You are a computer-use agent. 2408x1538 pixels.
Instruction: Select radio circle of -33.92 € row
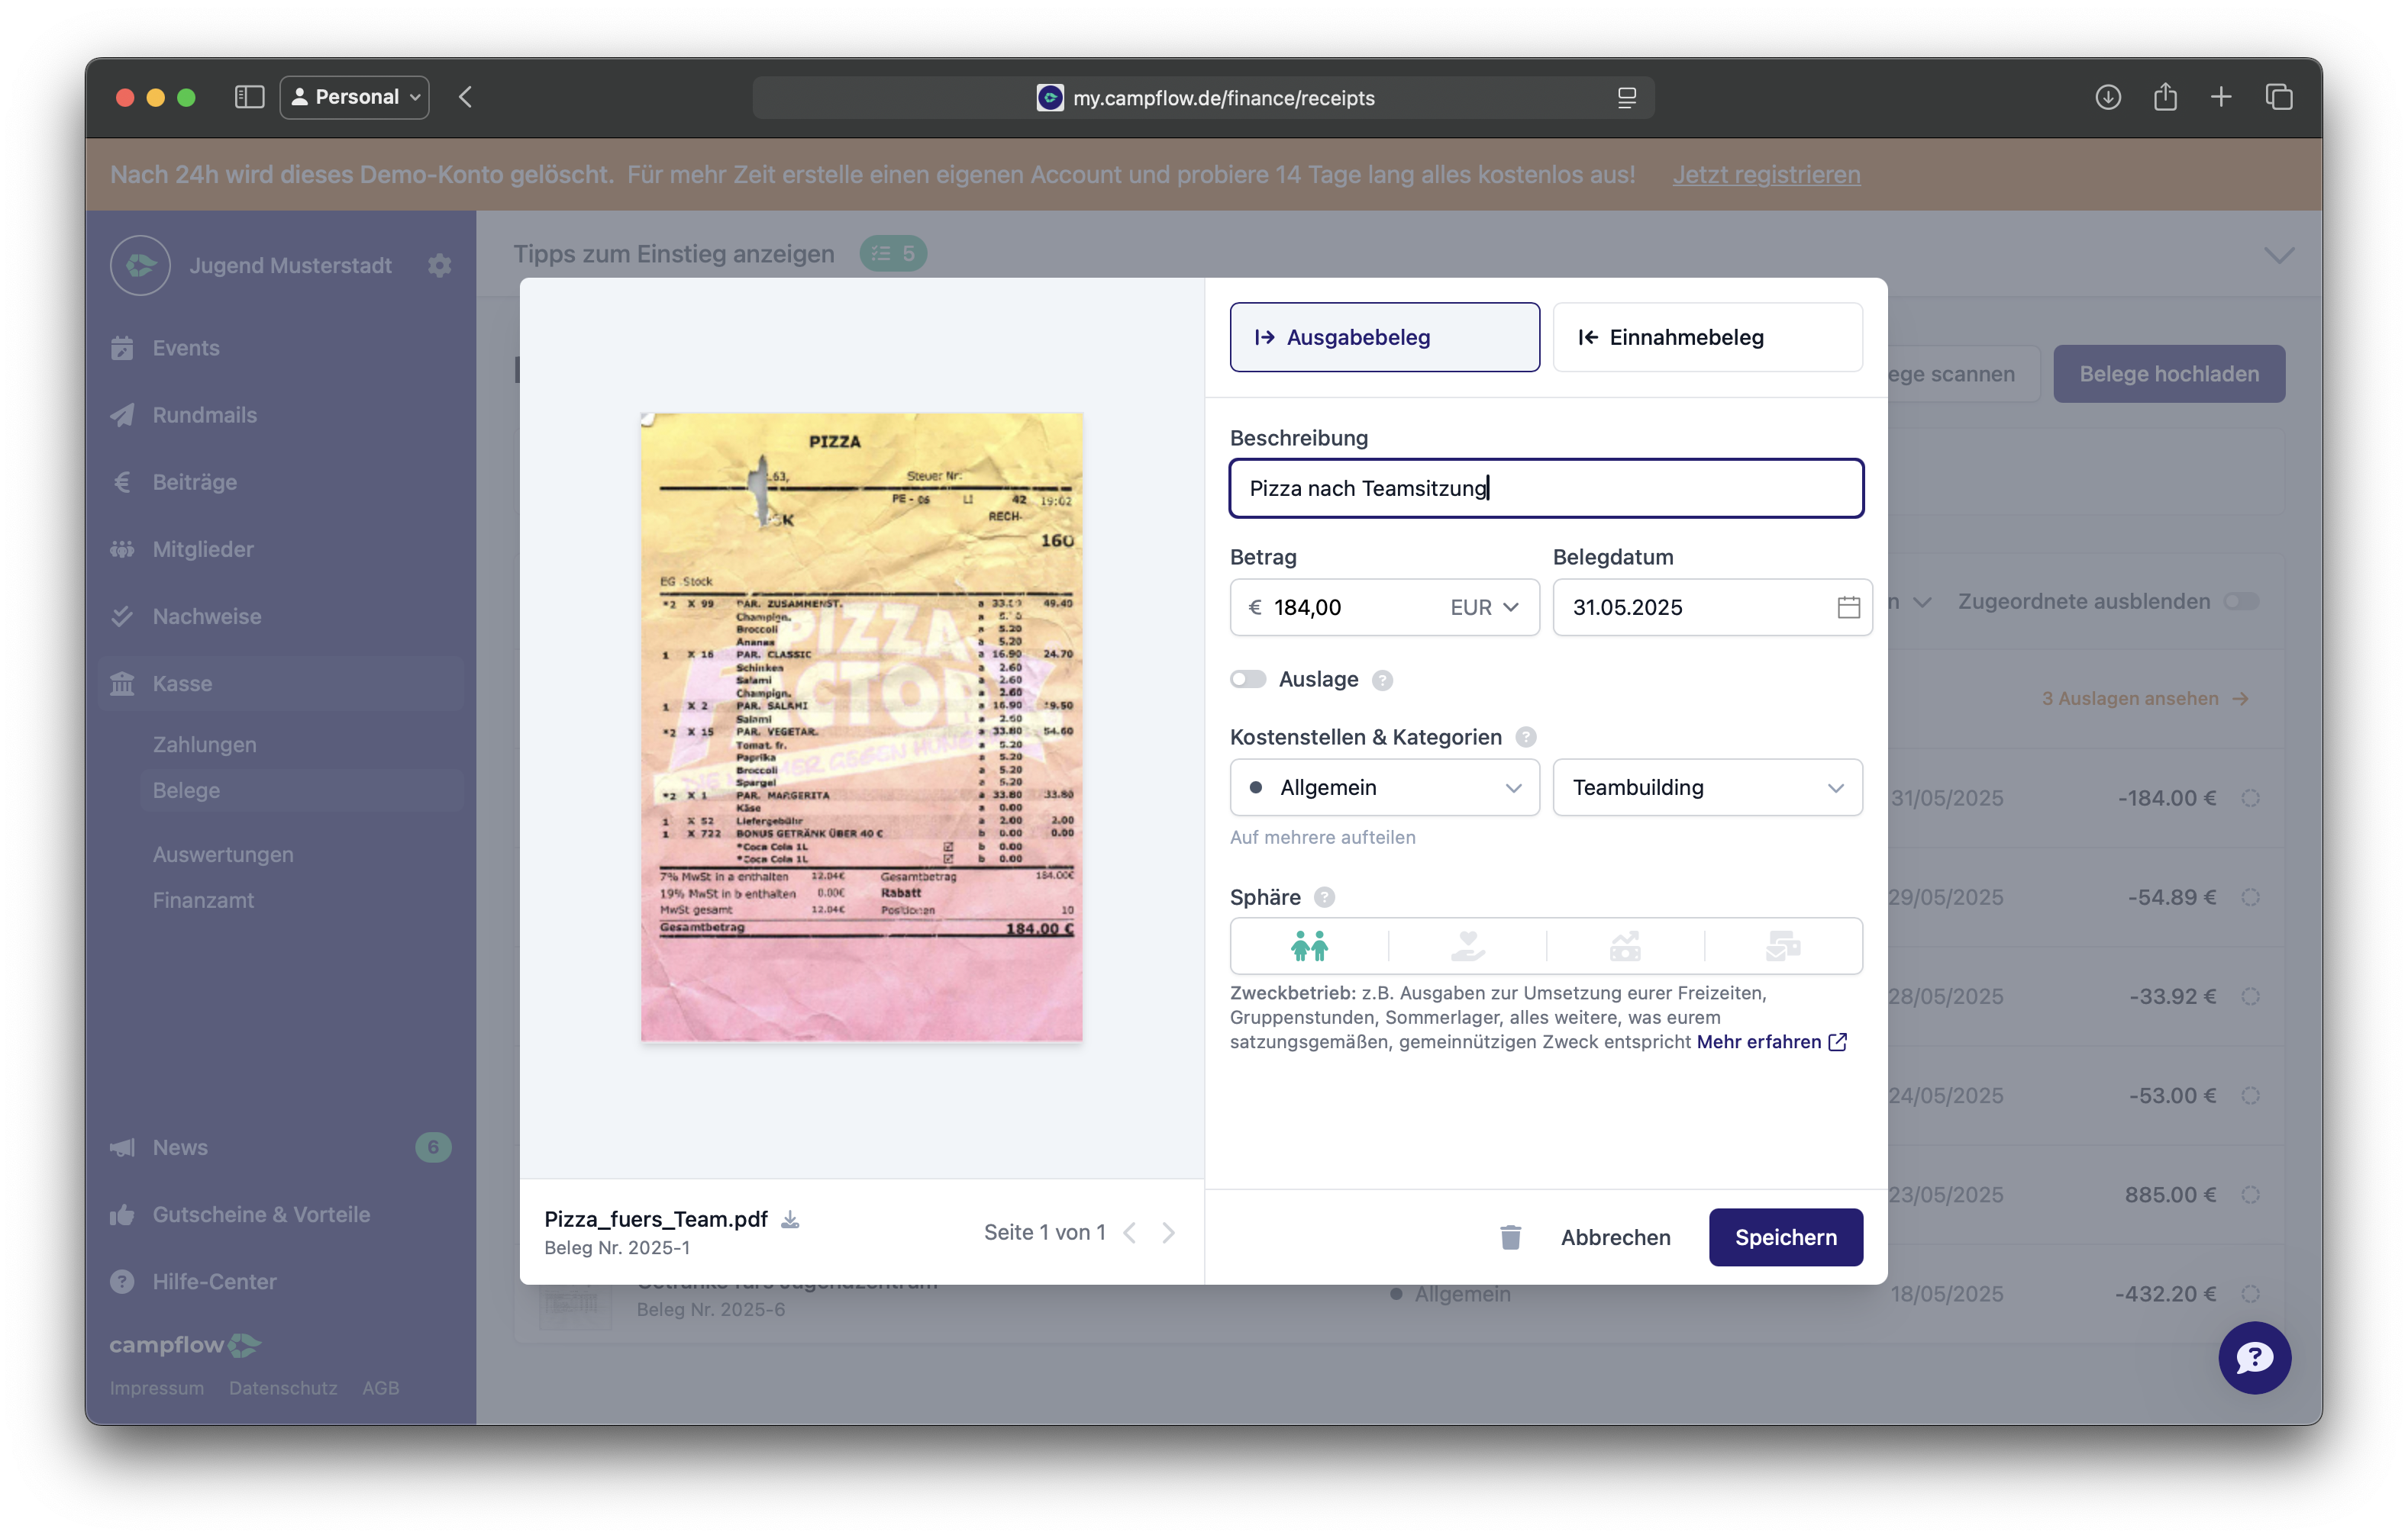tap(2250, 996)
